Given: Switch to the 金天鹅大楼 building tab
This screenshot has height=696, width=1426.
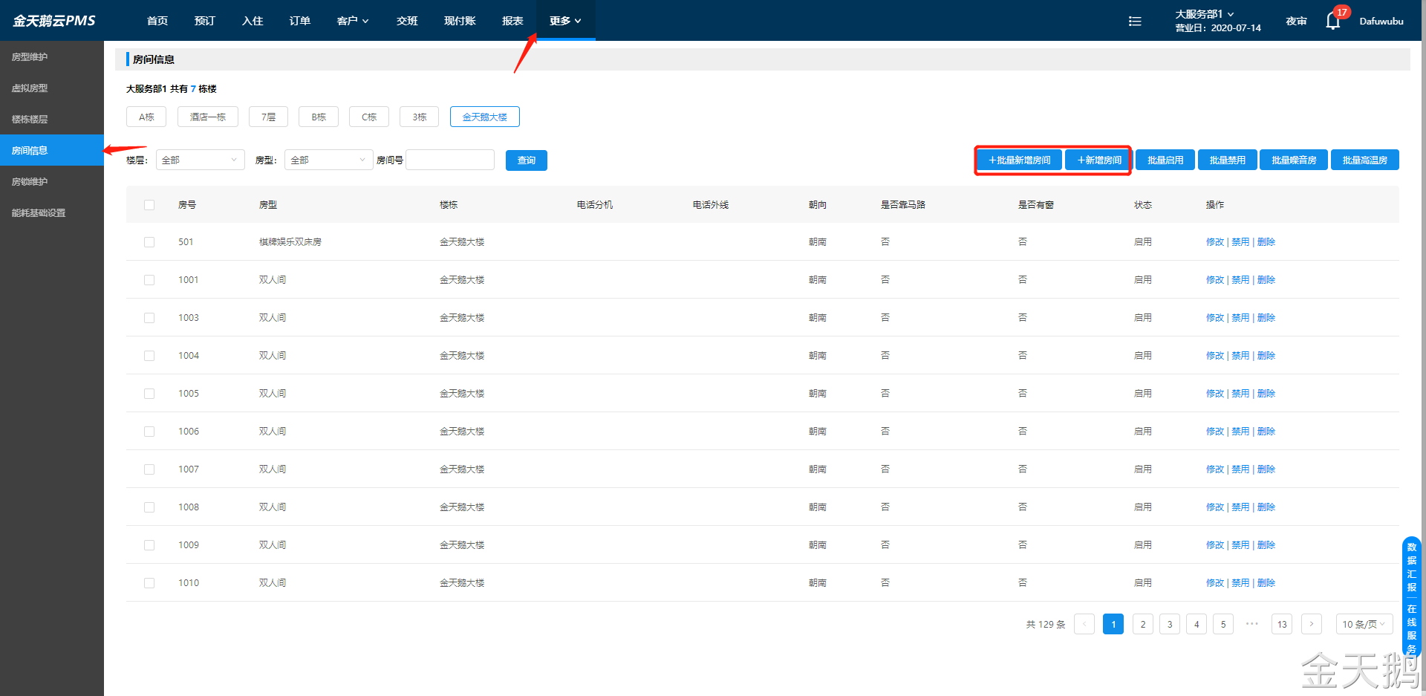Looking at the screenshot, I should tap(485, 117).
